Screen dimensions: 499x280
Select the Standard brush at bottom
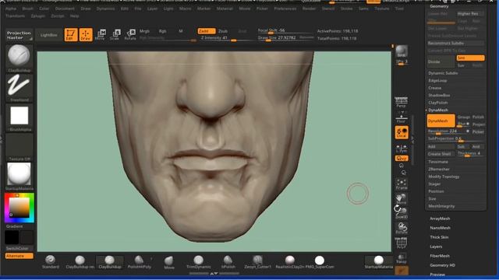point(50,262)
